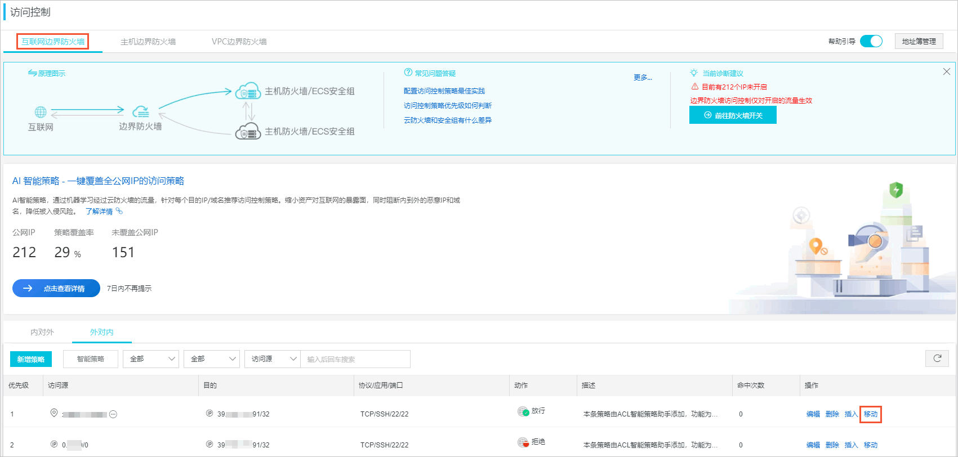
Task: Open link 配置访问控制策略最佳实践
Action: coord(444,91)
